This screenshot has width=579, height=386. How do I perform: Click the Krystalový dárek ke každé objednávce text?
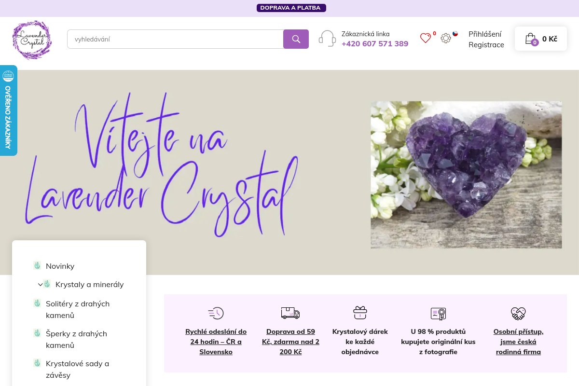[360, 342]
